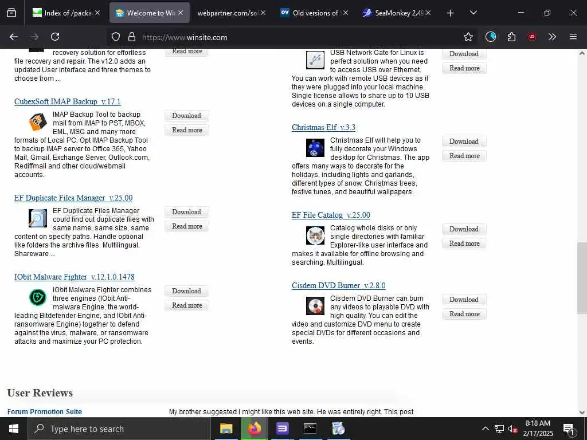Close the SeaMonkey 2.49 tab

coord(428,13)
